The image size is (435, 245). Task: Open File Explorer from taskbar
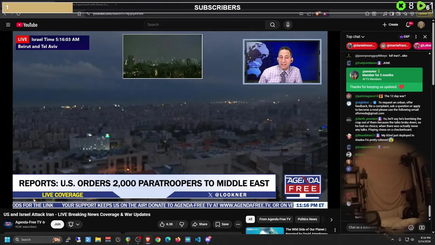coord(98,240)
